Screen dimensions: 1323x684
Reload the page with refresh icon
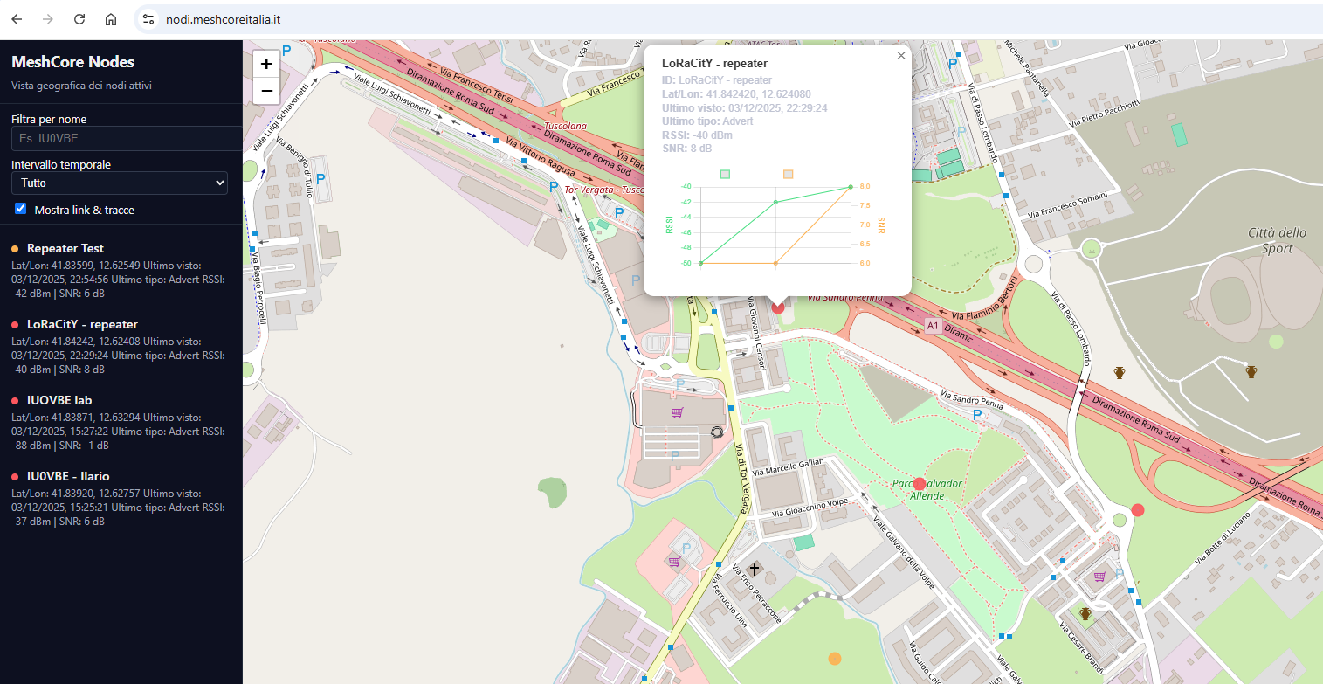(x=79, y=19)
